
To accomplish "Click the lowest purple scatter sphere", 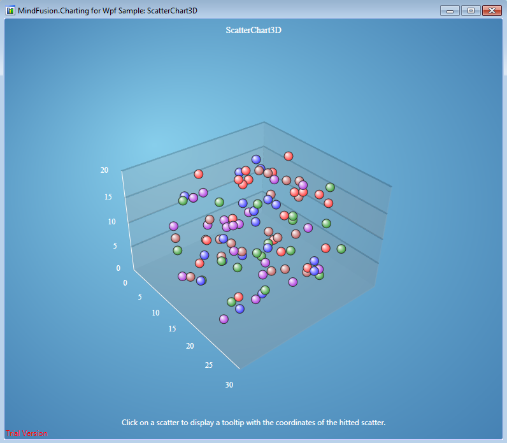I will 224,319.
